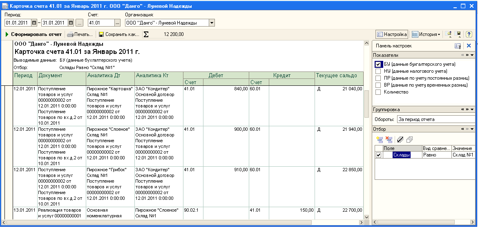The width and height of the screenshot is (478, 228).
Task: Click the Печать toolbar item
Action: tap(80, 34)
